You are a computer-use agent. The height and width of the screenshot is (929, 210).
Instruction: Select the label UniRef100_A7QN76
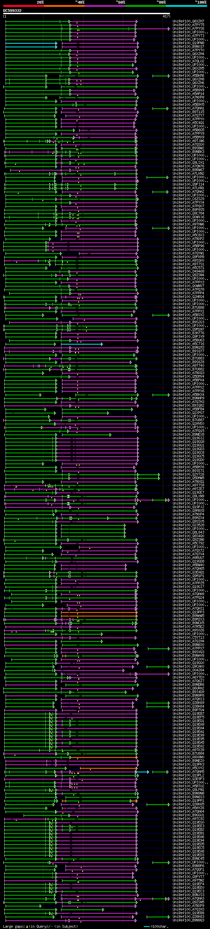pos(188,166)
